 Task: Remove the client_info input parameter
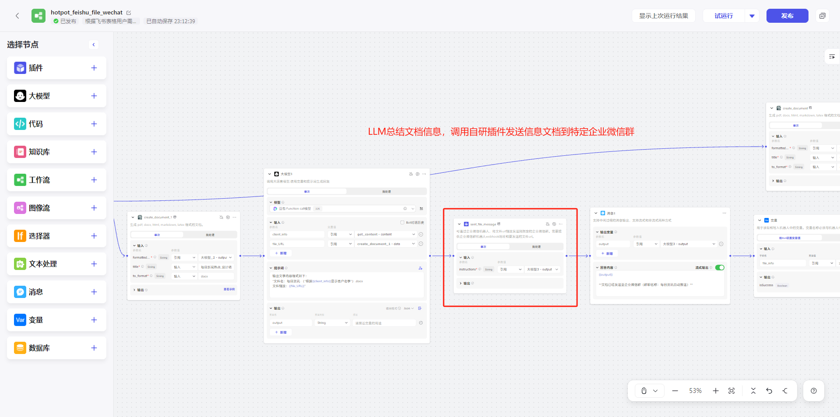(x=421, y=235)
